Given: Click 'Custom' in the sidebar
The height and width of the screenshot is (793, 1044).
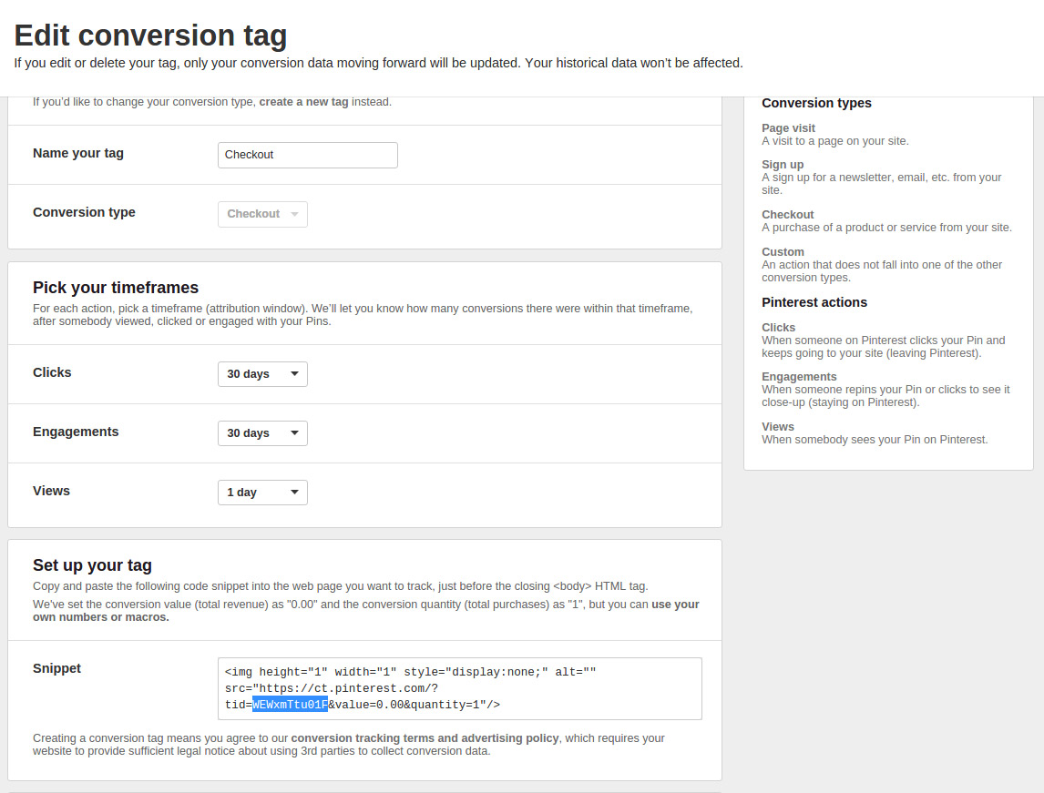Looking at the screenshot, I should 783,251.
